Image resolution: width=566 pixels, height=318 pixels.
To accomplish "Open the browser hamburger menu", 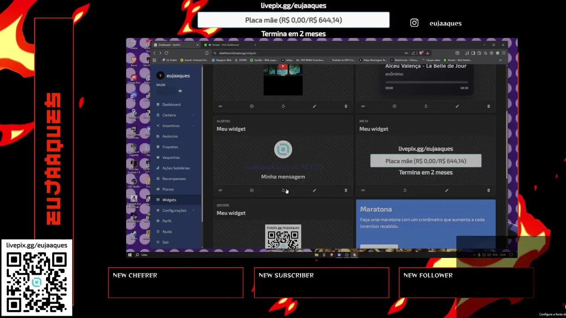I will [x=503, y=53].
